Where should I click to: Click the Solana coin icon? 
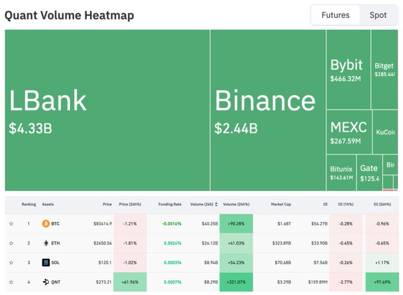46,262
